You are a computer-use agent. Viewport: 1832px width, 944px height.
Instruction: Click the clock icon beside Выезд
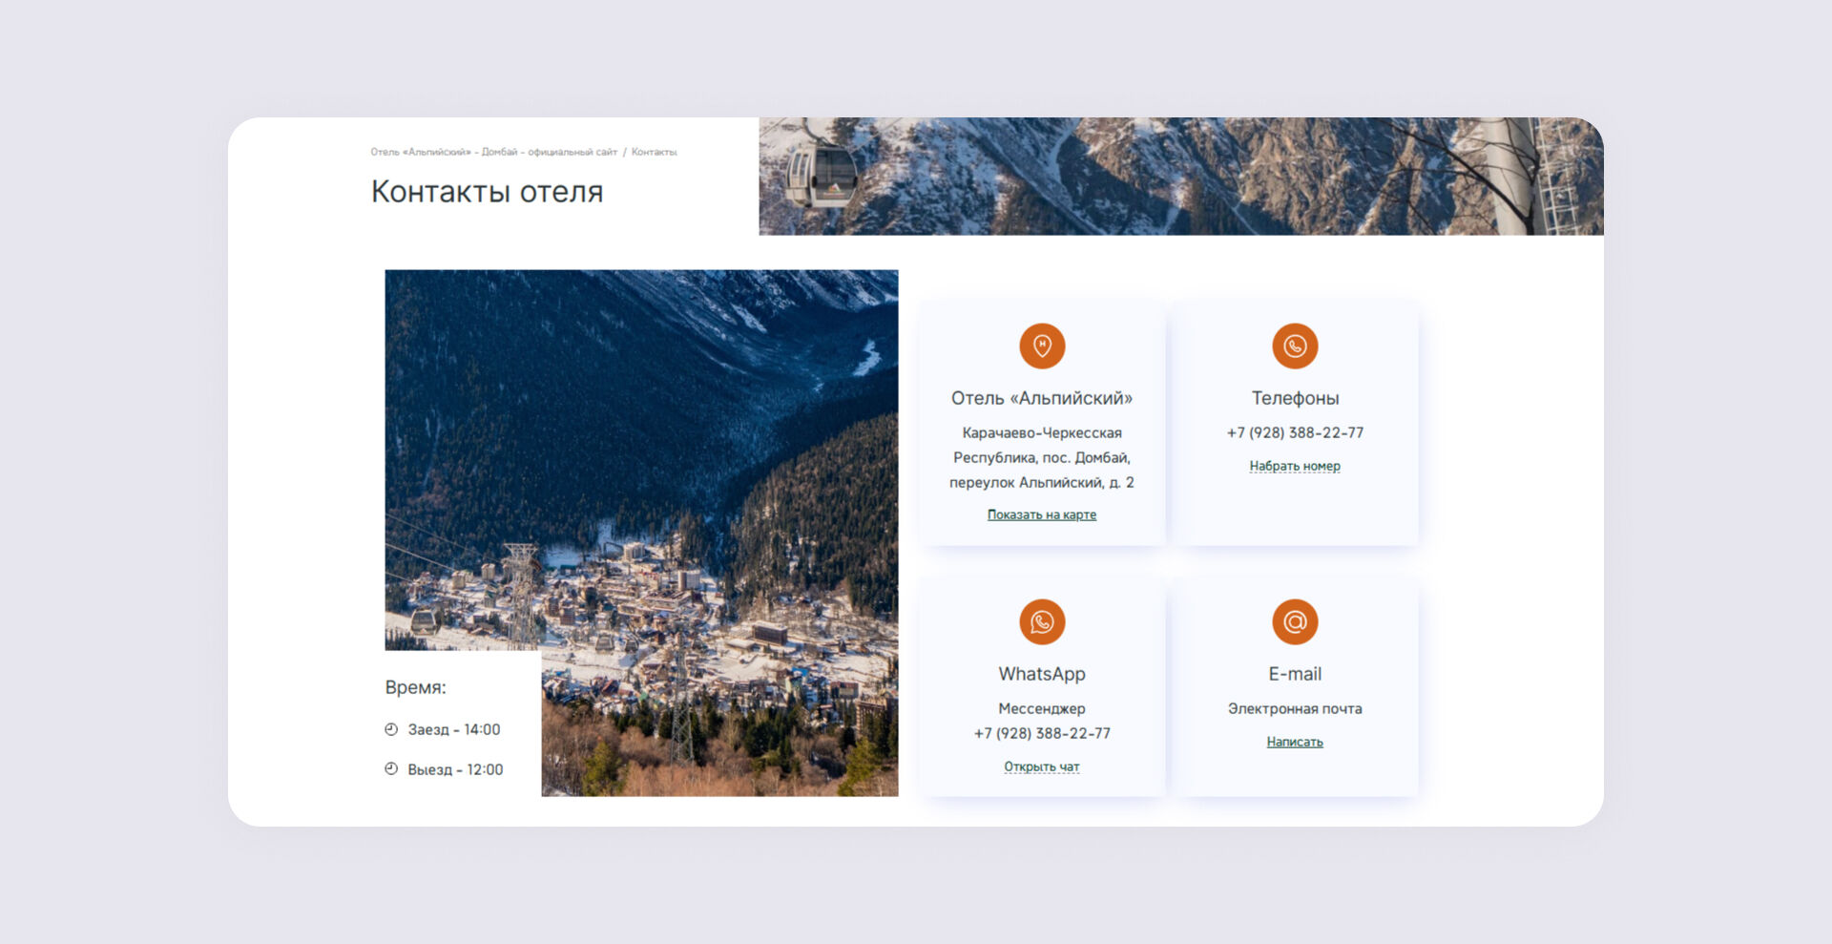pyautogui.click(x=391, y=769)
